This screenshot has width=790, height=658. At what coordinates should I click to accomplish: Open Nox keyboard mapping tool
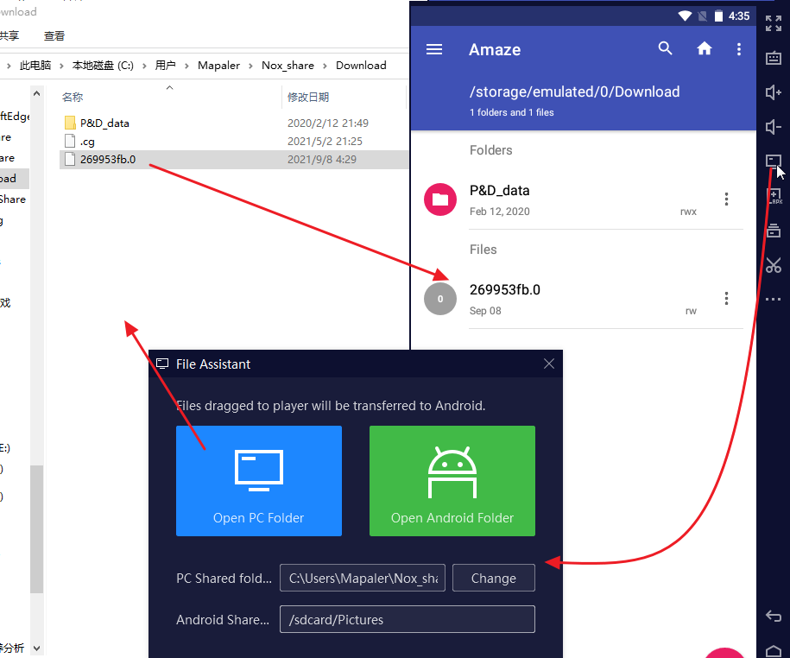(x=774, y=59)
